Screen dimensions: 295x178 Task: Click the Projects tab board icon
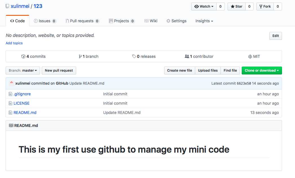(x=111, y=21)
